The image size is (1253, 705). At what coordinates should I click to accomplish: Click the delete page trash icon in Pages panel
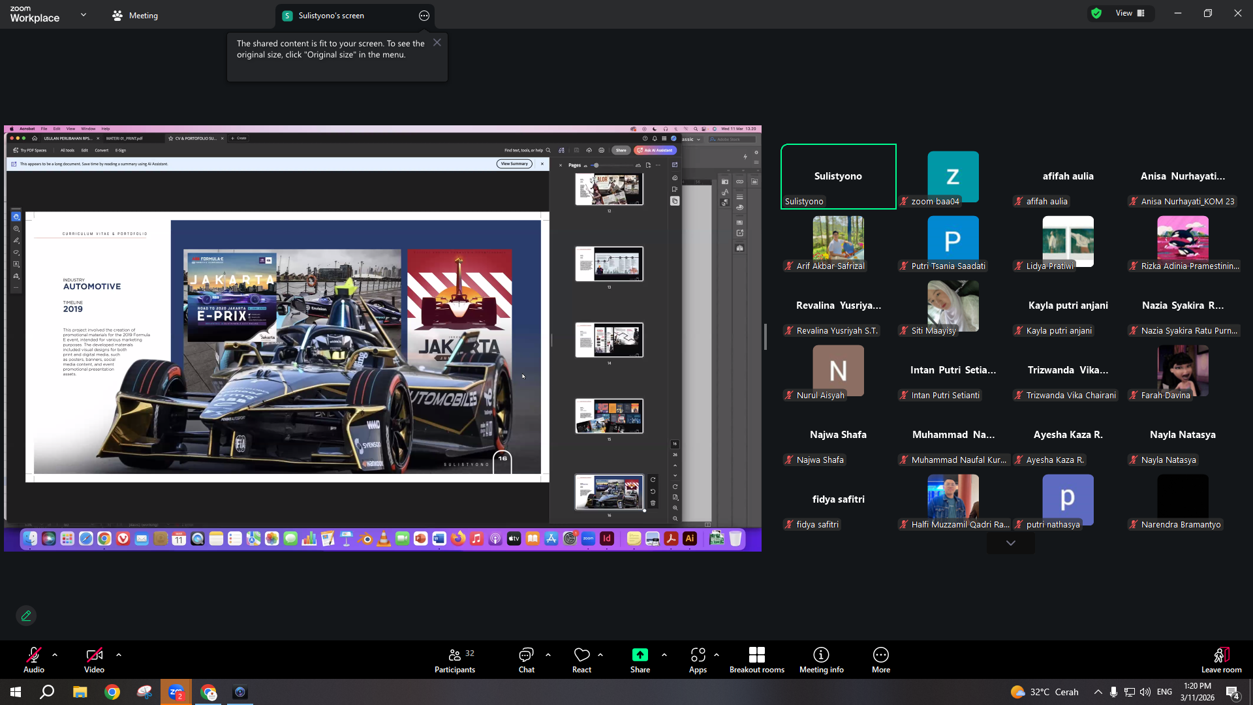tap(653, 503)
